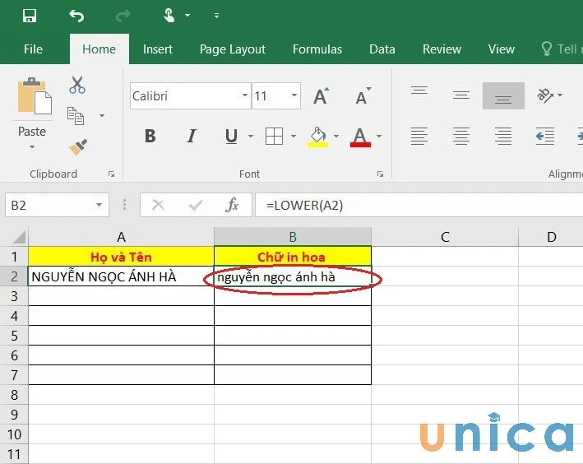Decrease font size with small A
This screenshot has width=583, height=464.
click(363, 96)
